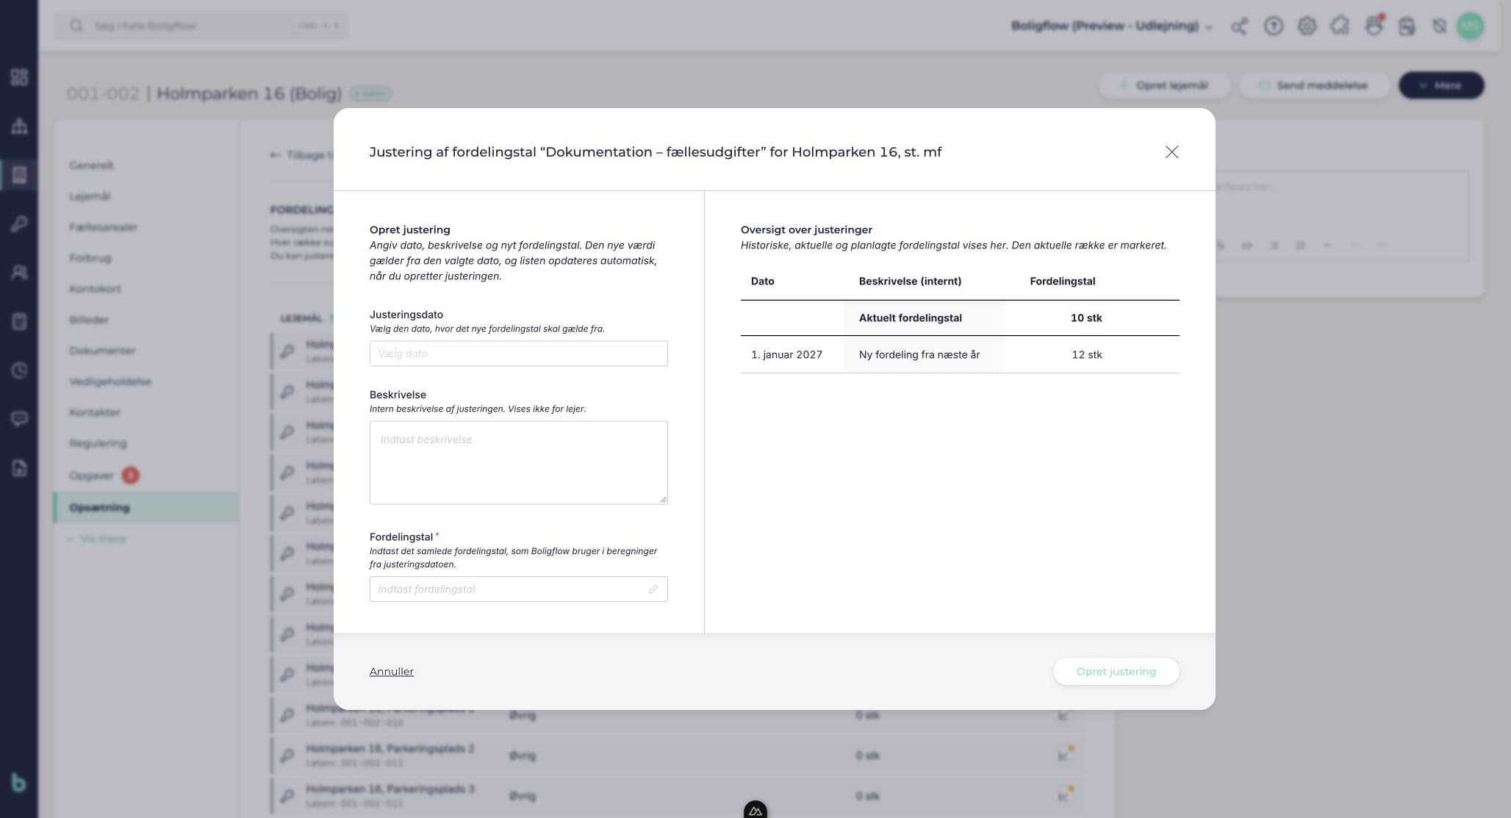This screenshot has height=818, width=1511.
Task: Open the Dokumenter menu item
Action: click(x=102, y=351)
